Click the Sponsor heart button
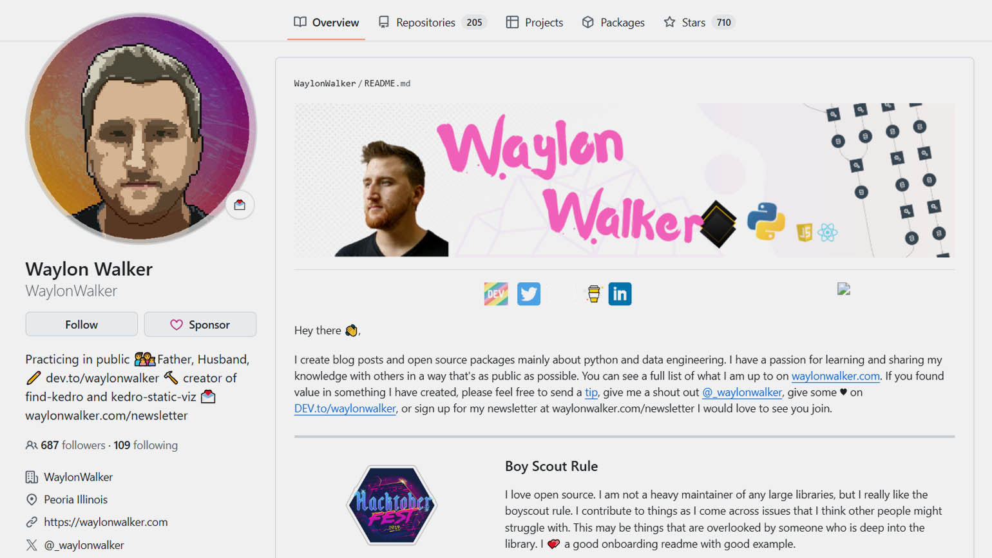The width and height of the screenshot is (992, 558). tap(200, 325)
